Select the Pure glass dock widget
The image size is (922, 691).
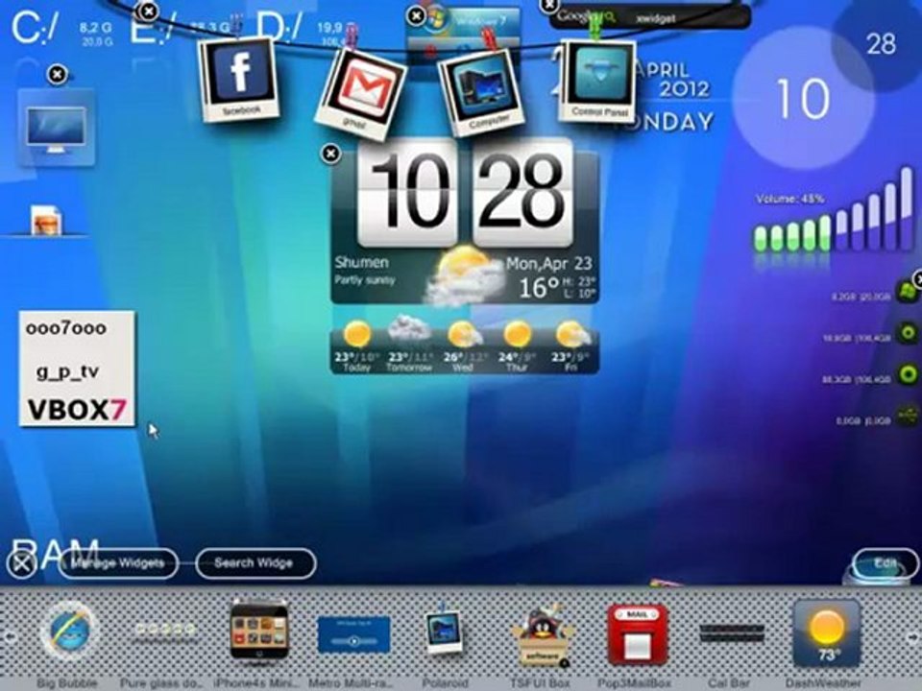pos(164,630)
